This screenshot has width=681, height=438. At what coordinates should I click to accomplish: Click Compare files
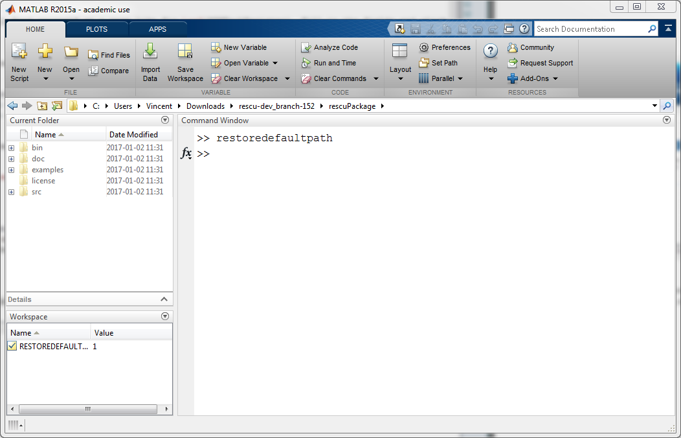click(109, 71)
